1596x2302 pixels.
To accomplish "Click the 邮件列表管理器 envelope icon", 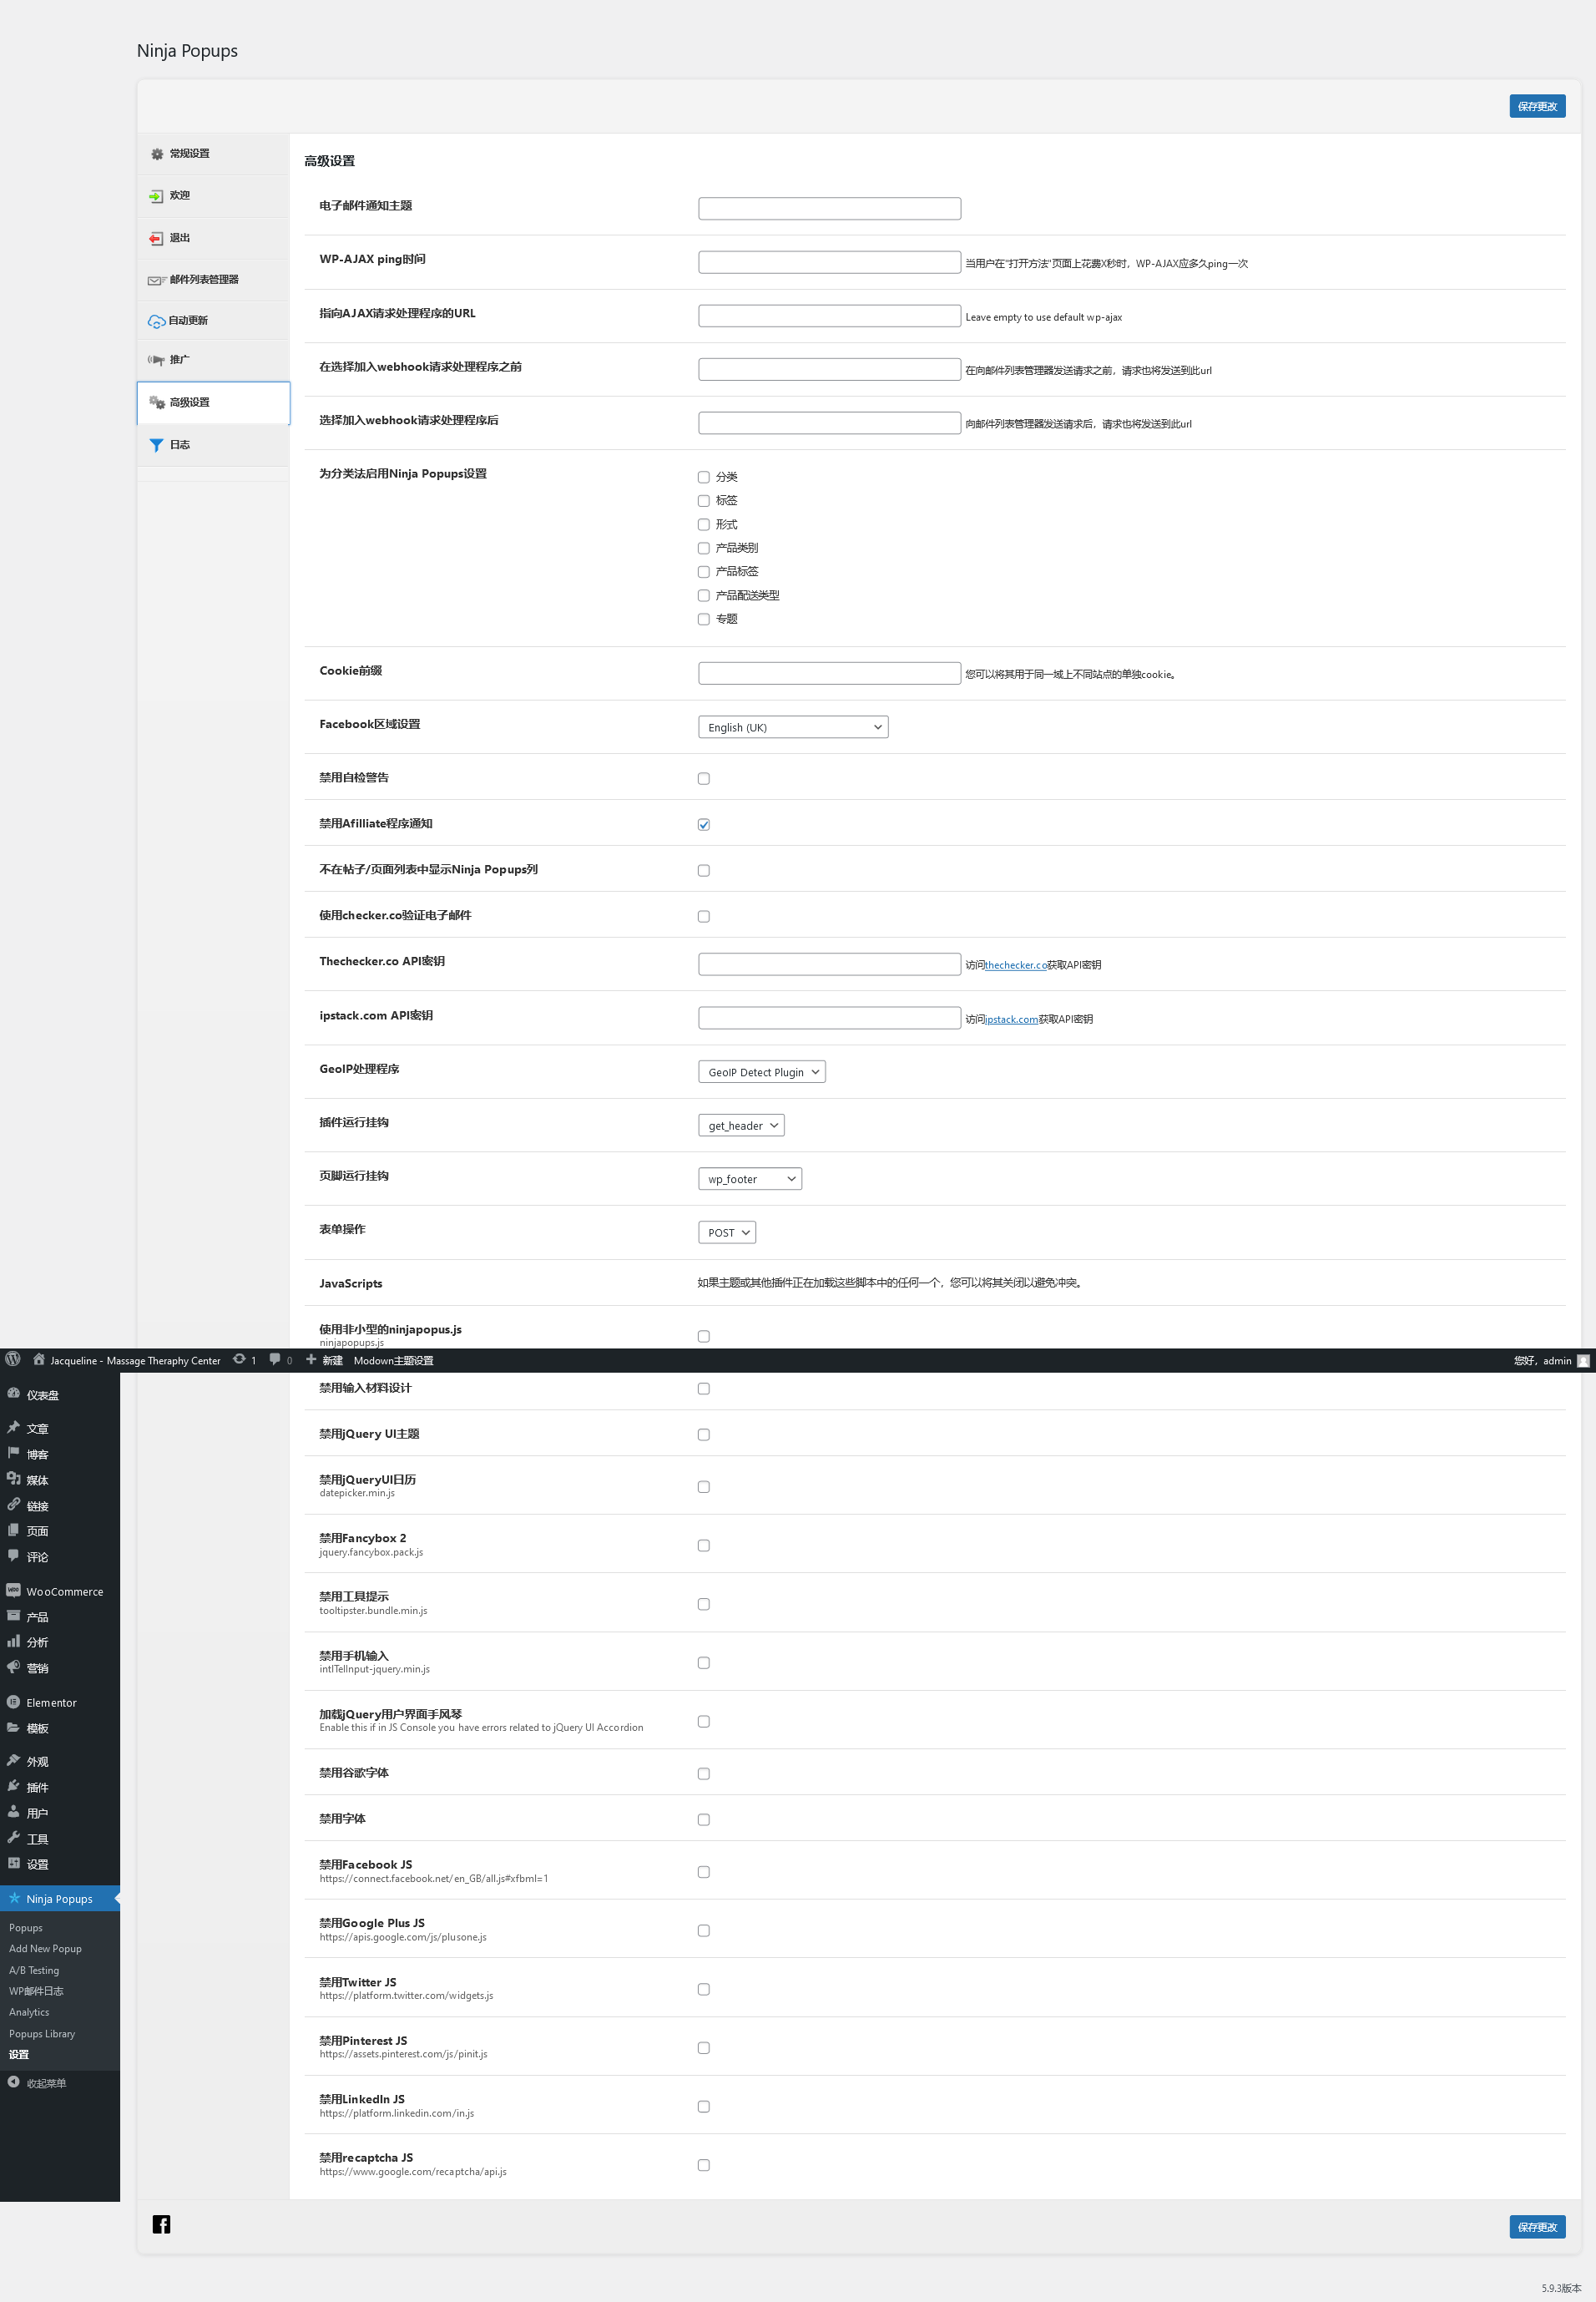I will (x=156, y=280).
